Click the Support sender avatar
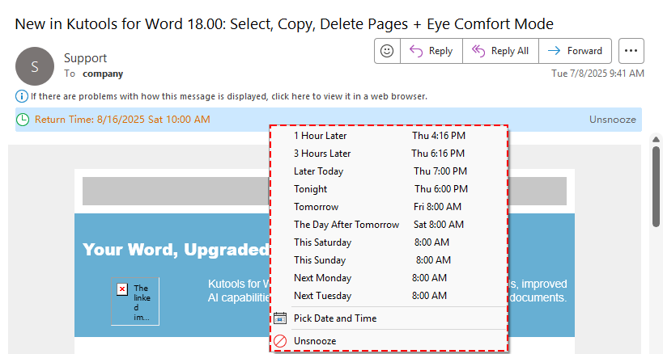 tap(35, 66)
